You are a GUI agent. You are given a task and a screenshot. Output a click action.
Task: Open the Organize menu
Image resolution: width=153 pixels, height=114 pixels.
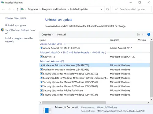click(47, 35)
